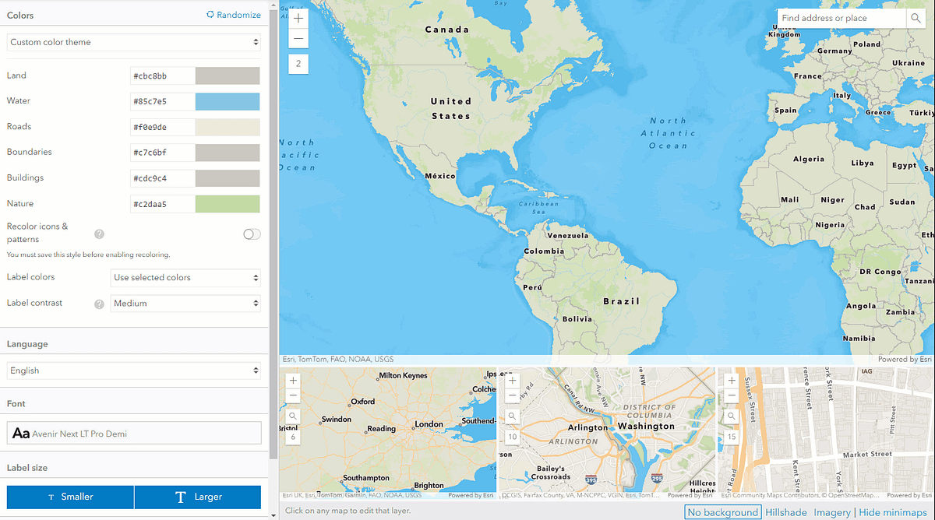Open the Language dropdown
The image size is (935, 520).
(x=132, y=371)
